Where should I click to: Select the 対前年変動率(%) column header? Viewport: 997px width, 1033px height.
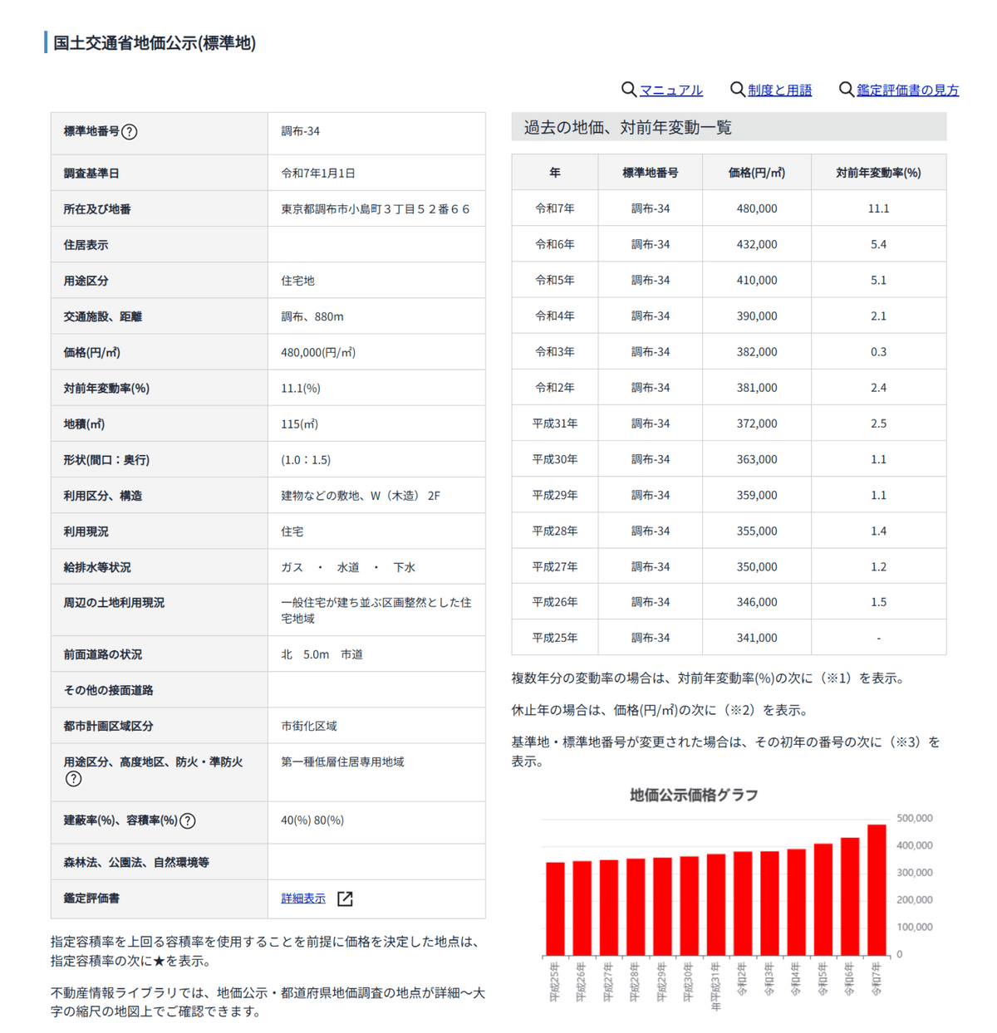[x=878, y=173]
